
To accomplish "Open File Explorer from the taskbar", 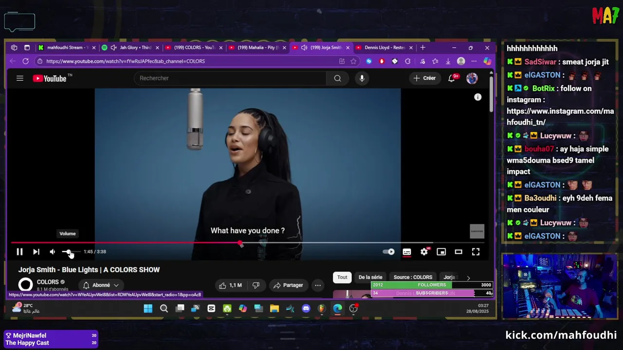I will pyautogui.click(x=275, y=308).
